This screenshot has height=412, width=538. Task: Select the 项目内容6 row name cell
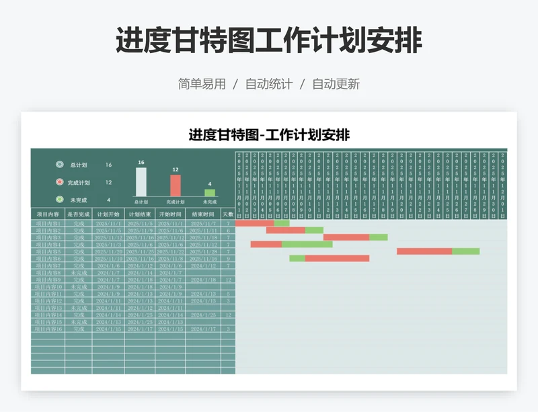[x=48, y=259]
